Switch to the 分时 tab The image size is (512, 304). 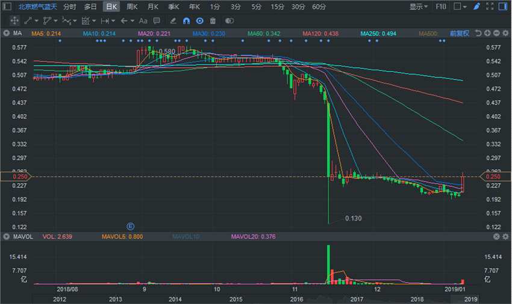pyautogui.click(x=69, y=7)
